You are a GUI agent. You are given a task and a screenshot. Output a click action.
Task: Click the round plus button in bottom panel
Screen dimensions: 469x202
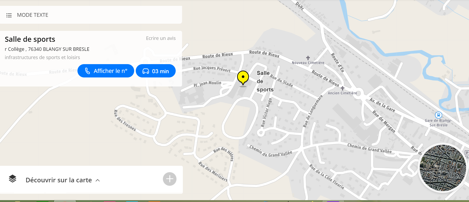pos(170,179)
